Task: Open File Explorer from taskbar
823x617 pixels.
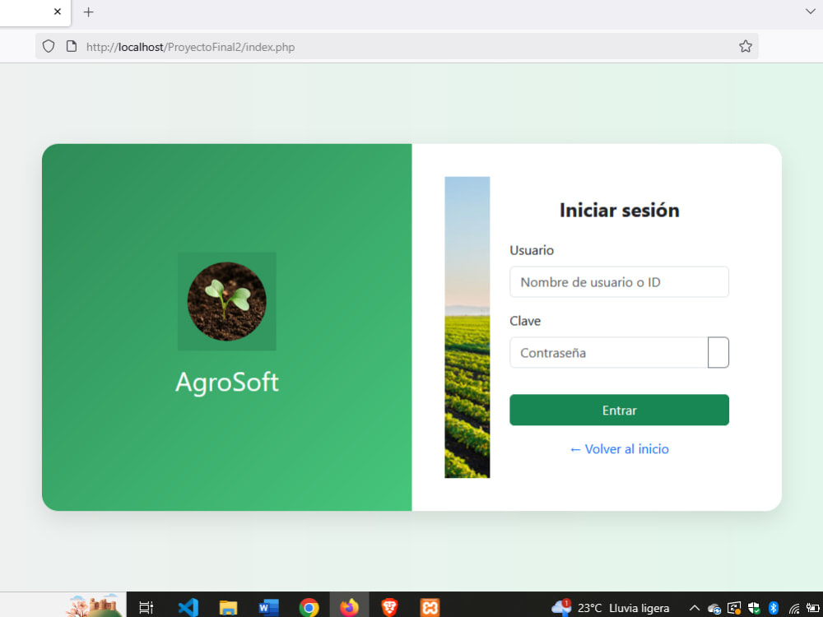Action: pyautogui.click(x=228, y=608)
